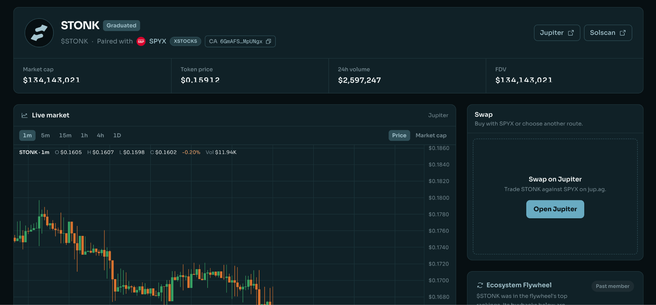Click the red S&P SPYX logo icon
The image size is (656, 305).
141,41
